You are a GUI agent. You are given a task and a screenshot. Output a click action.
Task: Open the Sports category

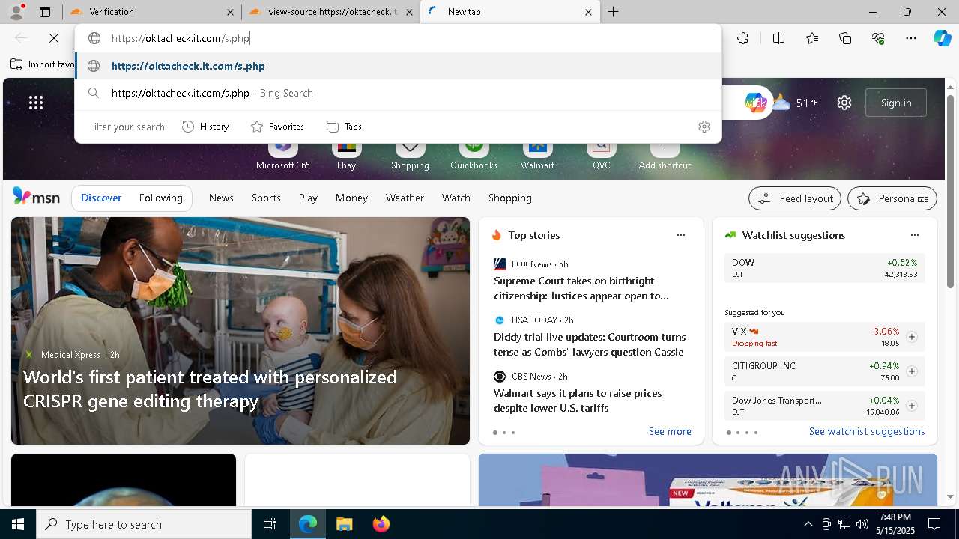click(266, 198)
